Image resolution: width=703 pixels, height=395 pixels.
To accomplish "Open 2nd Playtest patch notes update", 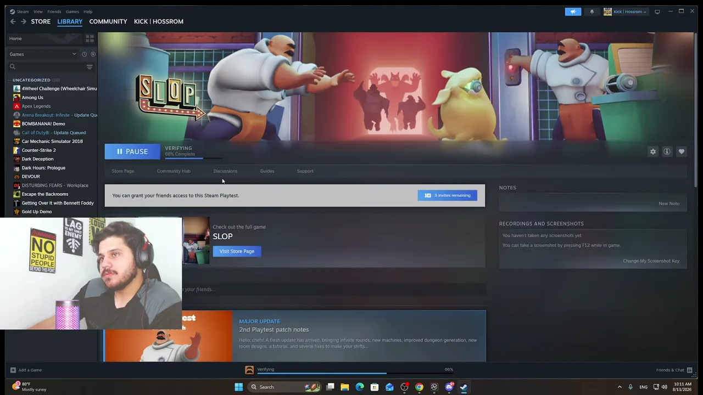I will 295,336.
